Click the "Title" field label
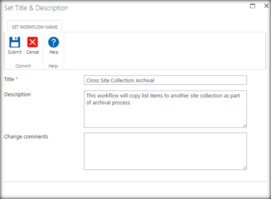 [x=9, y=79]
